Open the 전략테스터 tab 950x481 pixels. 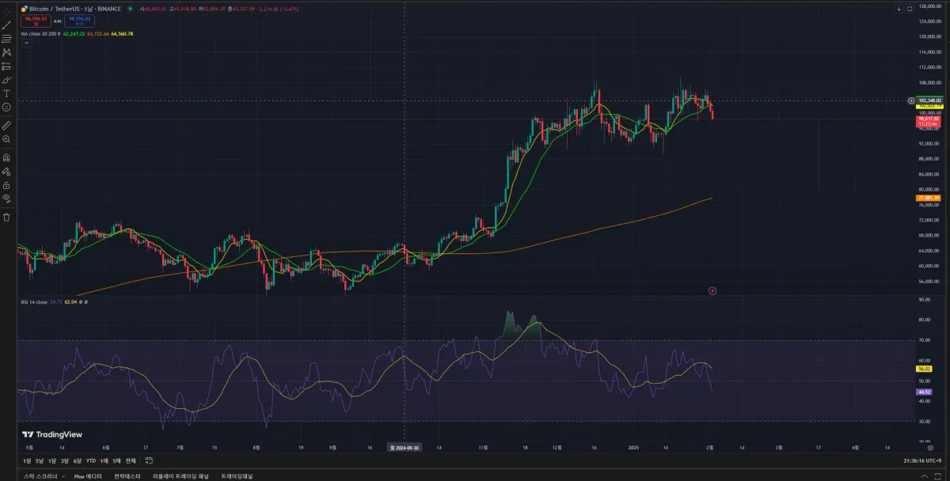pos(127,476)
